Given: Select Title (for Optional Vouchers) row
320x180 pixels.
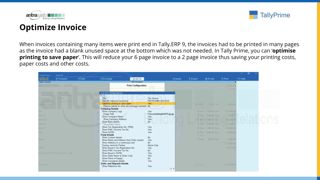Looking at the screenshot, I should (x=137, y=101).
